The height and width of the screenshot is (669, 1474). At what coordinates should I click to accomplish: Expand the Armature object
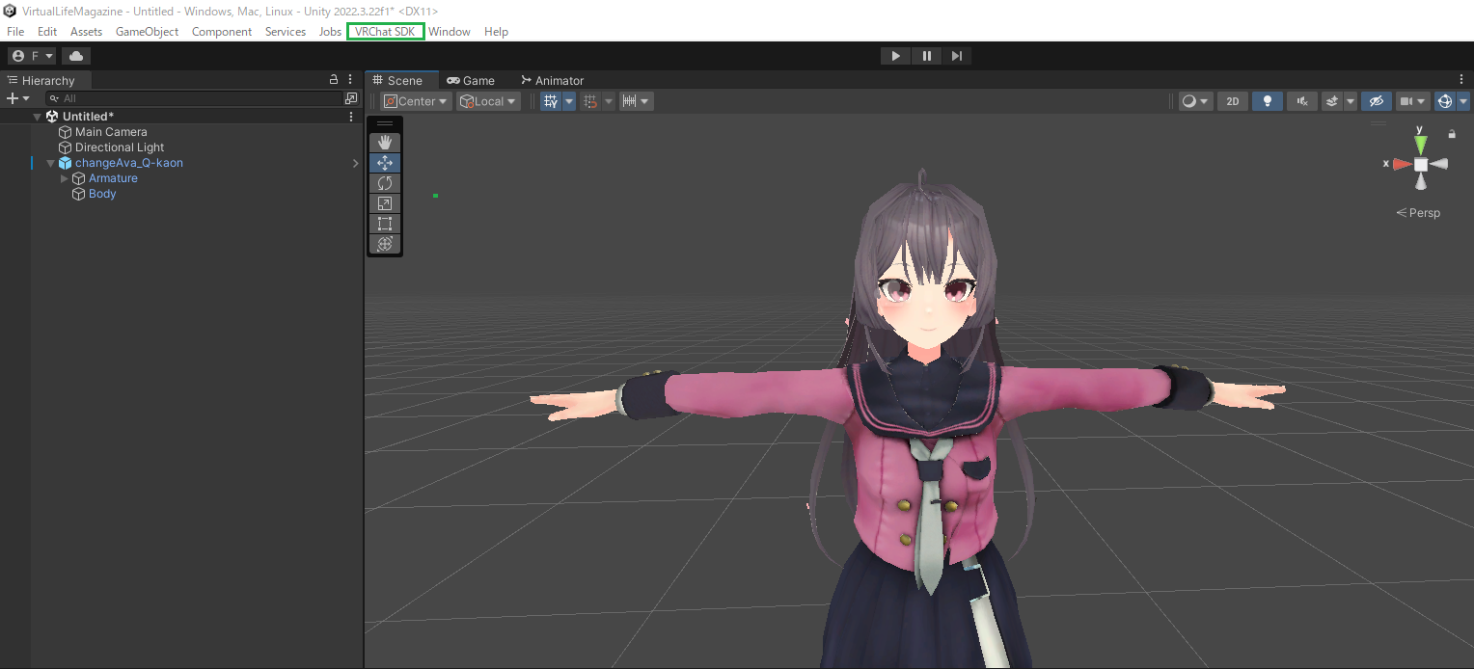click(65, 178)
